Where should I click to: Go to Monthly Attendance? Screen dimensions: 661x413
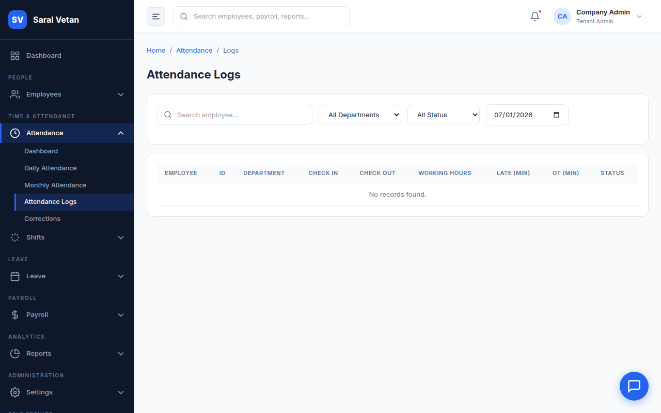coord(74,185)
